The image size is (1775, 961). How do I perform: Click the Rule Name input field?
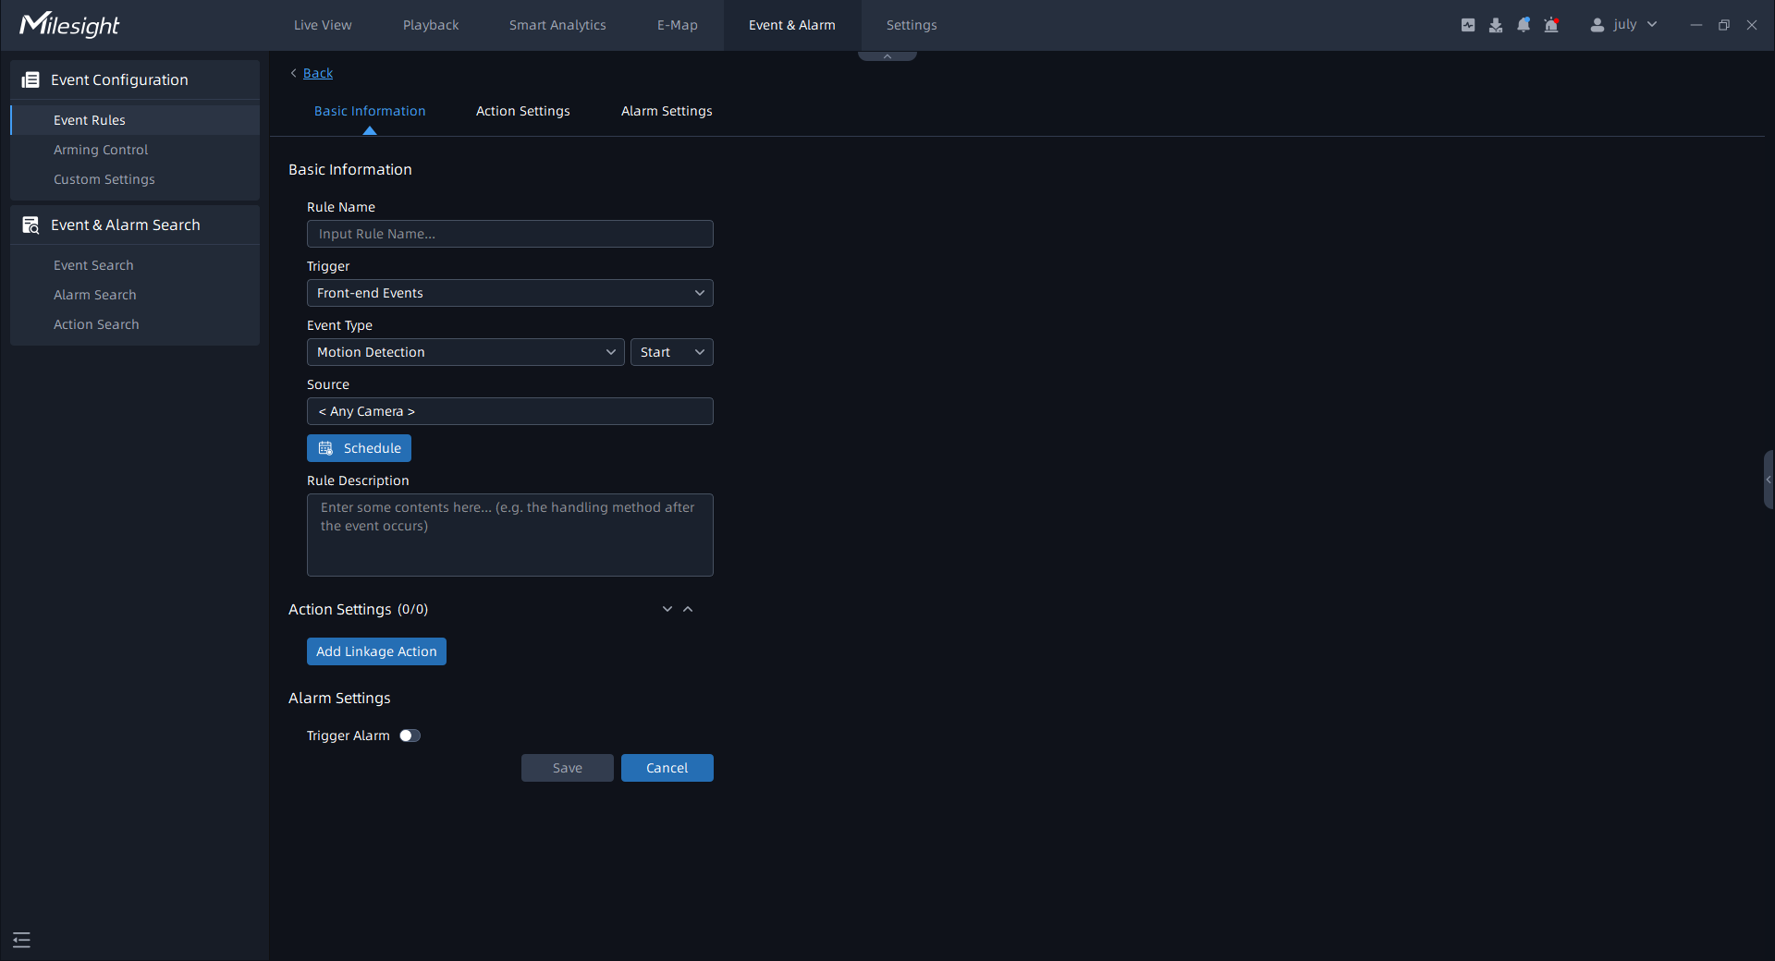coord(509,234)
